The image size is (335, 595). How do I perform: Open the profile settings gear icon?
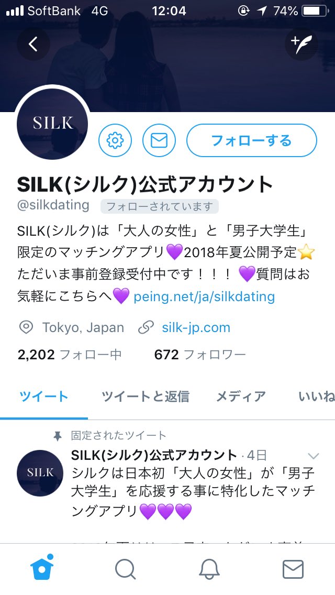[x=115, y=140]
